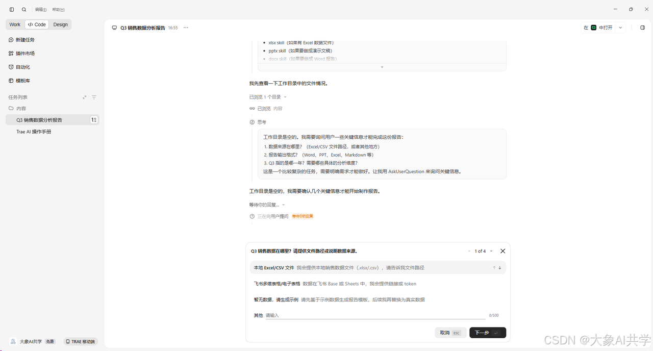Click the 内容 link after 已浏览
Screen dimensions: 653x351
coord(278,109)
